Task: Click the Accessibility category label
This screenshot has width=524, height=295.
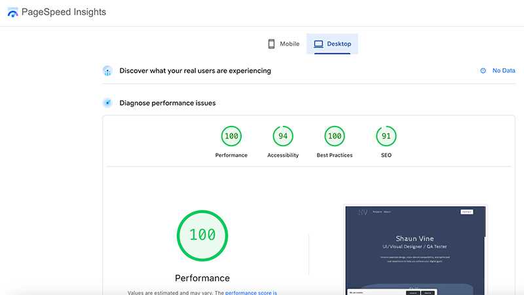Action: 283,155
